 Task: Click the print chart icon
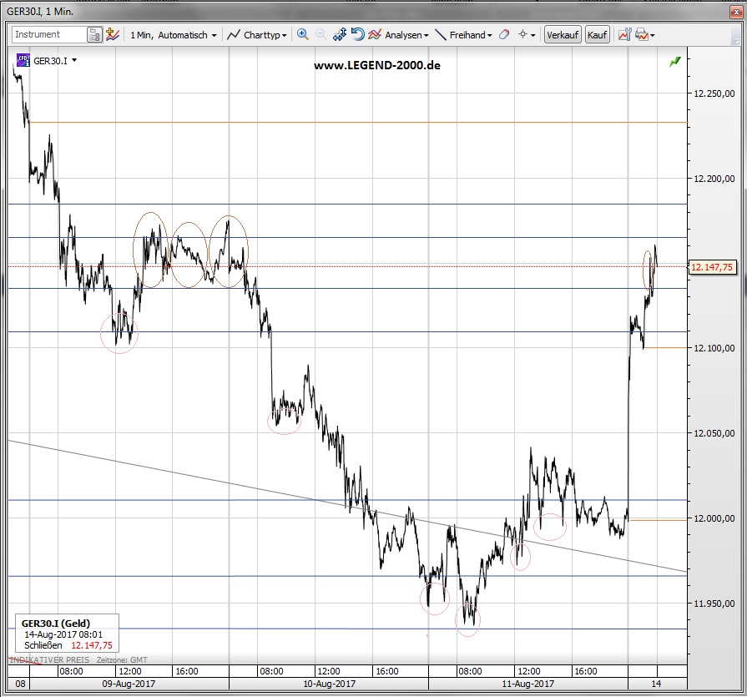642,35
